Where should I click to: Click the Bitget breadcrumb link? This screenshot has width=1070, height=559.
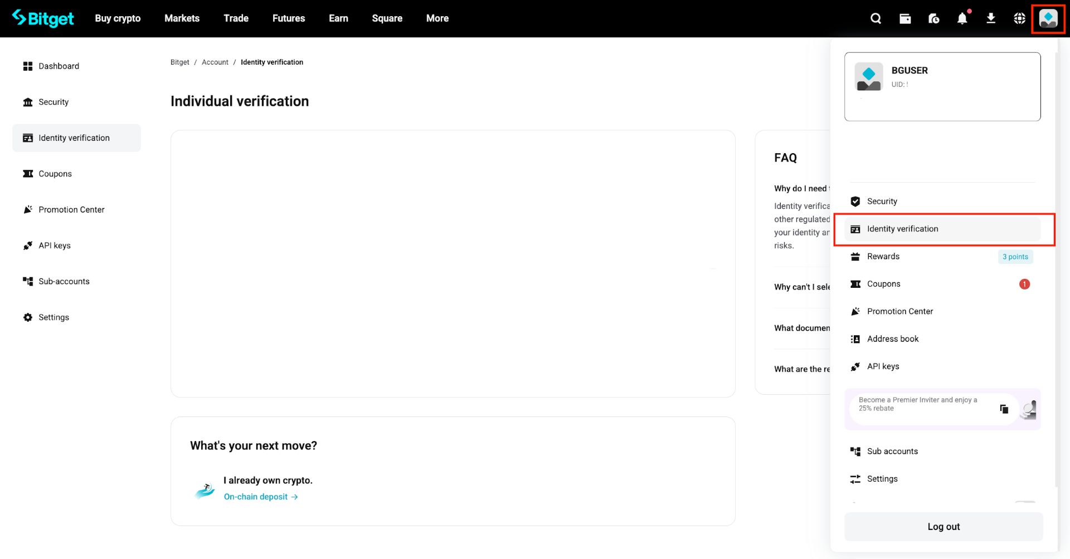[179, 62]
